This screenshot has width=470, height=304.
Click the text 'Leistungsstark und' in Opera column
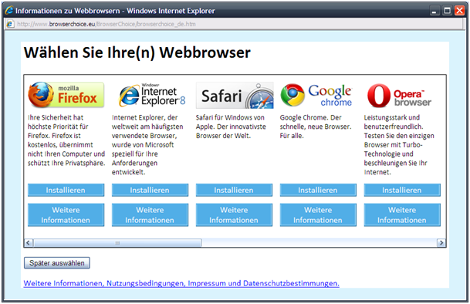pyautogui.click(x=392, y=117)
